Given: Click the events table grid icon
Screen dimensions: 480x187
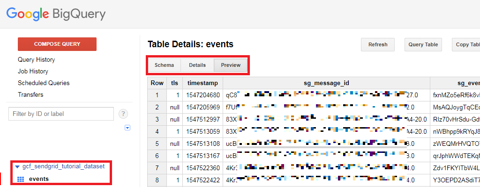Looking at the screenshot, I should [x=21, y=180].
